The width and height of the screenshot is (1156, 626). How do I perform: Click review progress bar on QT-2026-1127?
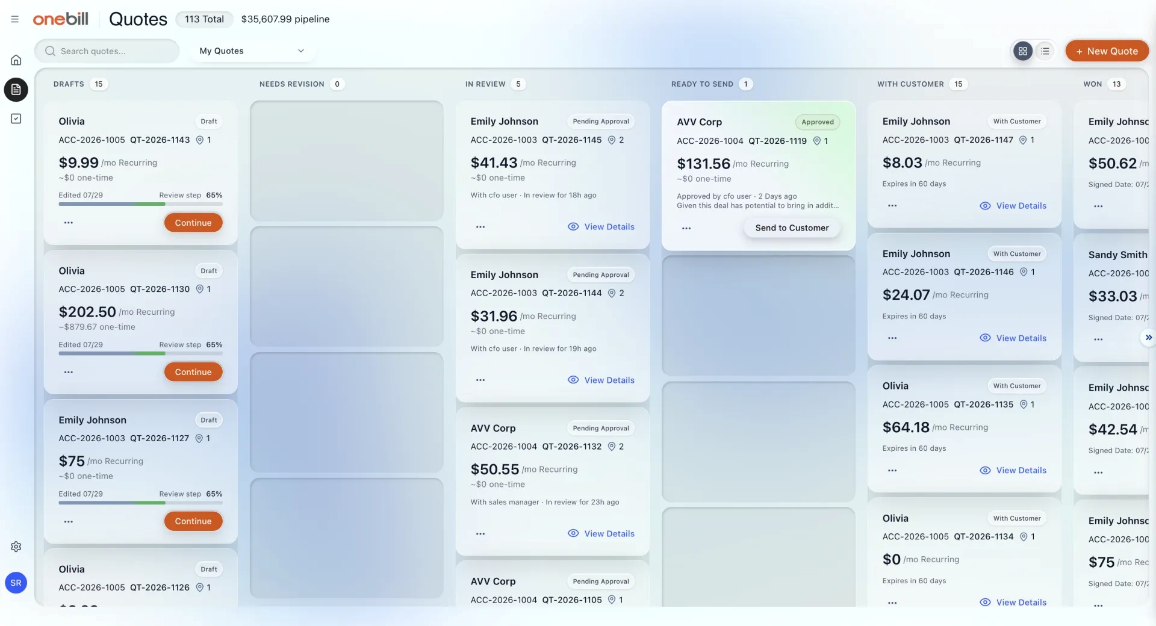[140, 503]
